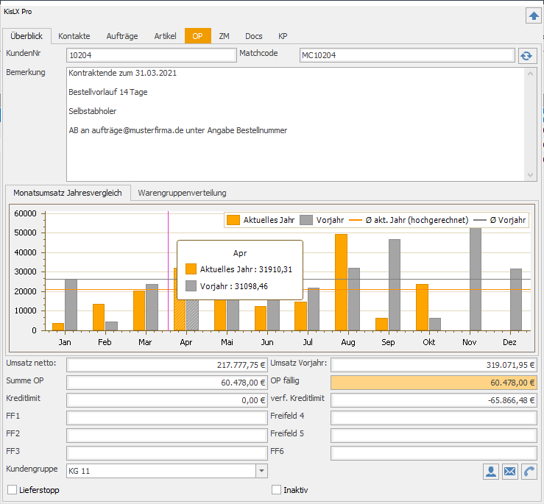Viewport: 544px width, 504px height.
Task: Switch to the Kontakte tab
Action: pyautogui.click(x=74, y=36)
